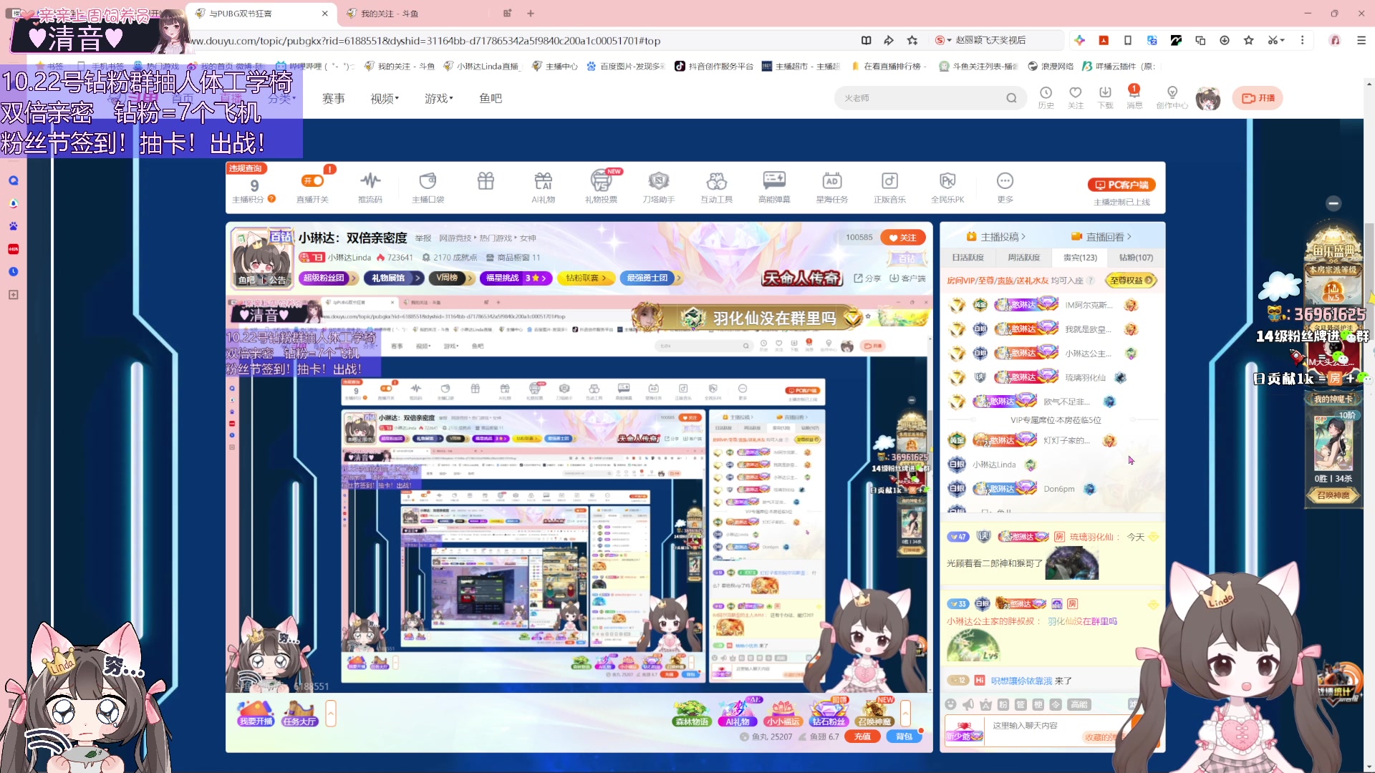Switch to the 周活跃度 tab

point(1023,258)
